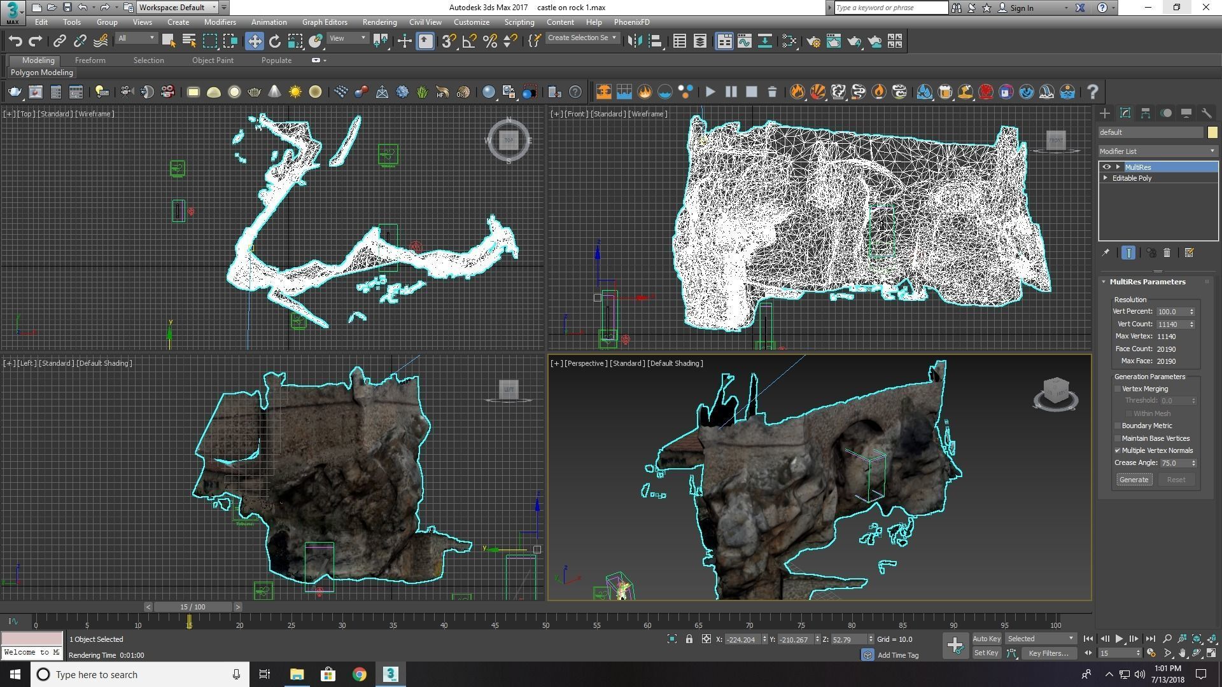Open the Create Selection Set dropdown

click(582, 38)
